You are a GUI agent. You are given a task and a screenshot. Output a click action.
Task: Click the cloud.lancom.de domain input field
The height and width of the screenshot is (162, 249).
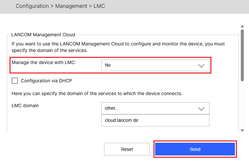(155, 120)
